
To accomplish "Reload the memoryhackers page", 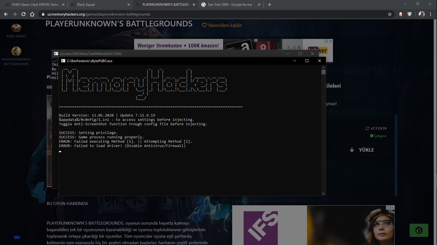I will pos(23,14).
